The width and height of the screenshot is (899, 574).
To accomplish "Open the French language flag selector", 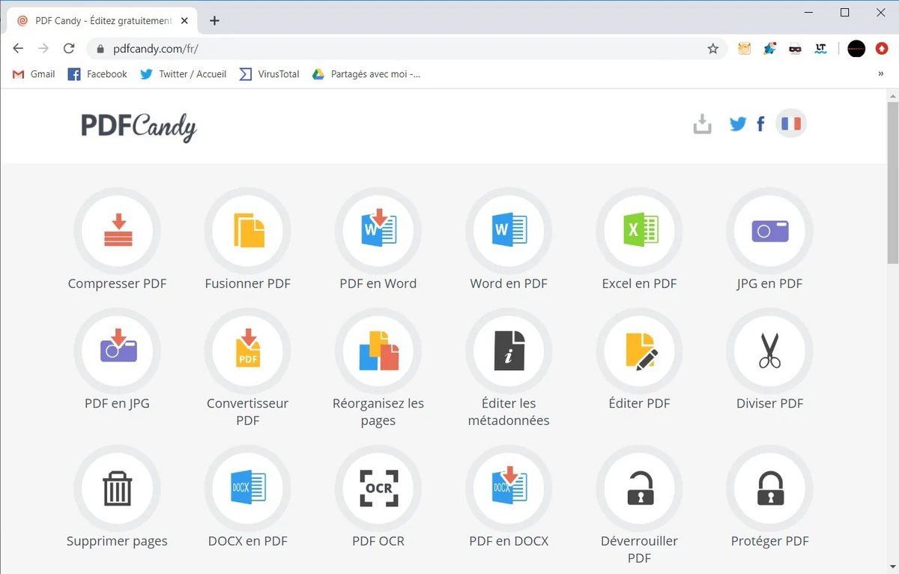I will pos(790,123).
